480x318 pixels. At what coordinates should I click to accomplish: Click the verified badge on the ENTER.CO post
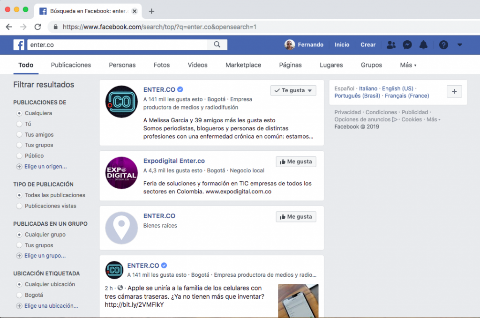click(x=164, y=266)
